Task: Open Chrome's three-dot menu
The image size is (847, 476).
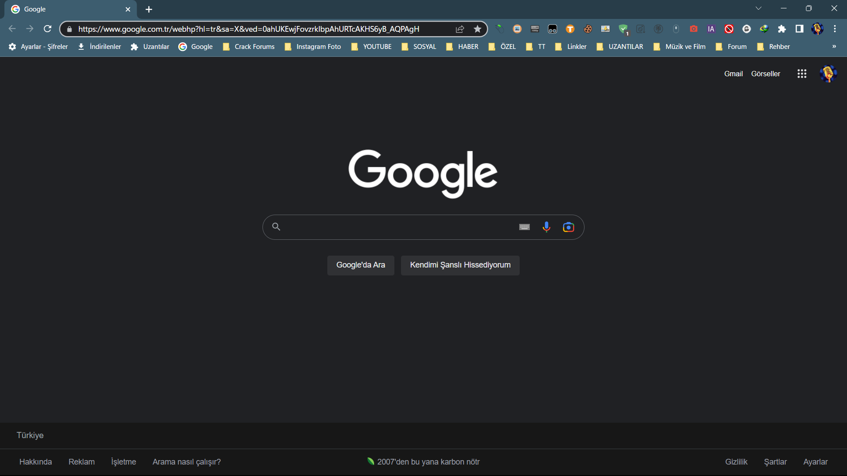Action: click(x=835, y=29)
